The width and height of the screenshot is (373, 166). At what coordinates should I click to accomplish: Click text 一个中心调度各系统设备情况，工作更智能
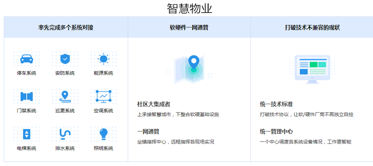point(306,142)
